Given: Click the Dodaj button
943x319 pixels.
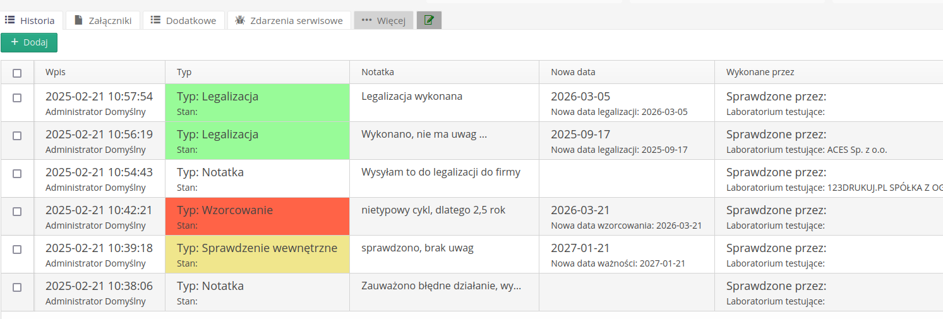Looking at the screenshot, I should [x=29, y=42].
